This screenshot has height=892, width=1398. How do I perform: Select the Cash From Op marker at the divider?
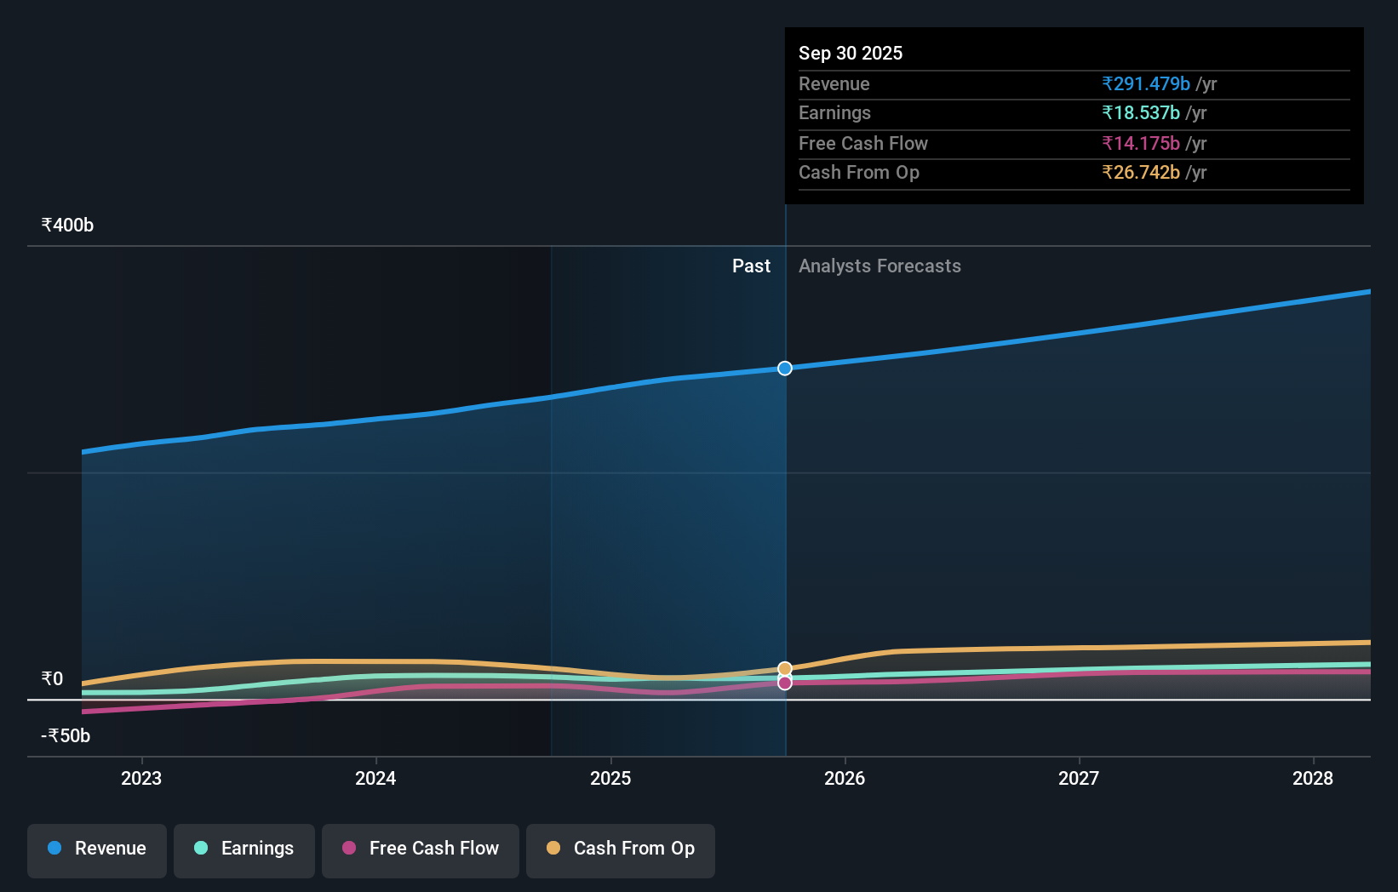pyautogui.click(x=784, y=667)
